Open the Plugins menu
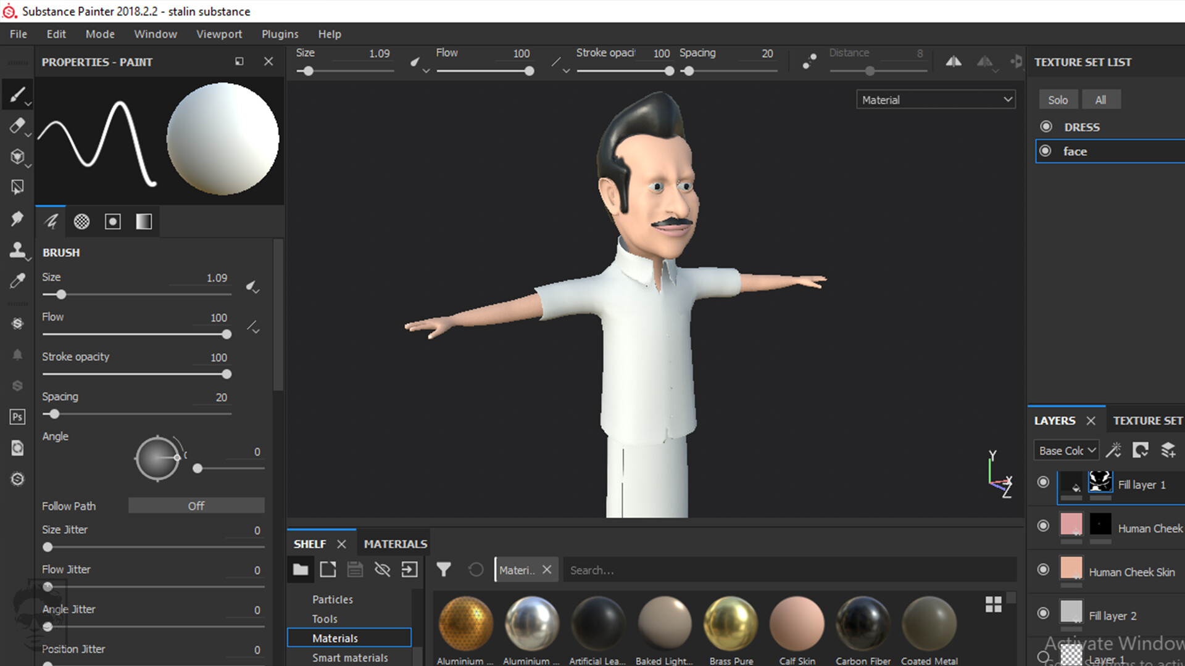 (x=280, y=34)
